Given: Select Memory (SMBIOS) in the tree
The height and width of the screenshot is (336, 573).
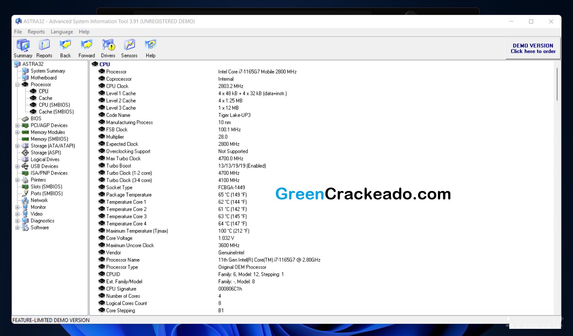Looking at the screenshot, I should (x=49, y=139).
